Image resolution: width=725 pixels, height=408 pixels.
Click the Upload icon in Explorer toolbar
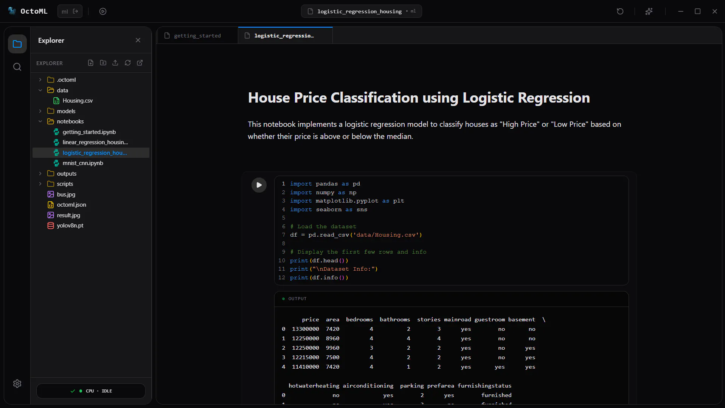pos(115,63)
